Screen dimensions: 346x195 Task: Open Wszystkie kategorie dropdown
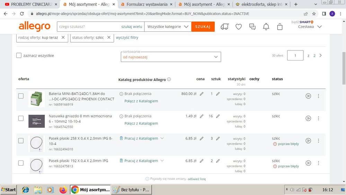coord(168,27)
